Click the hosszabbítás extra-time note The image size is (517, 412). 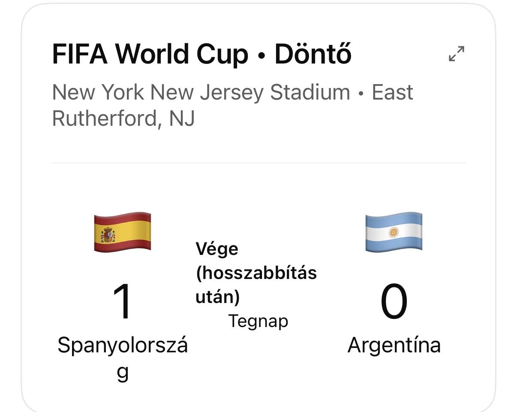pos(256,273)
